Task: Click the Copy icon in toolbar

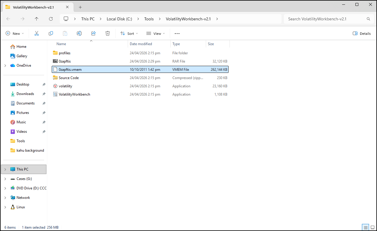Action: coord(51,33)
